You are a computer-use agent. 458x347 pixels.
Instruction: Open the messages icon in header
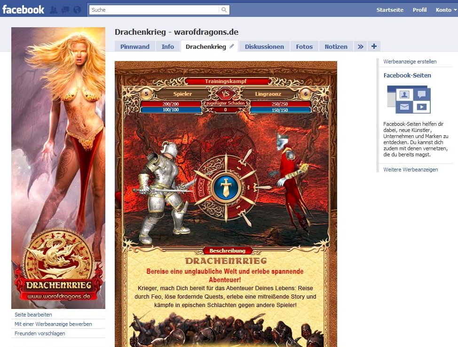[65, 10]
